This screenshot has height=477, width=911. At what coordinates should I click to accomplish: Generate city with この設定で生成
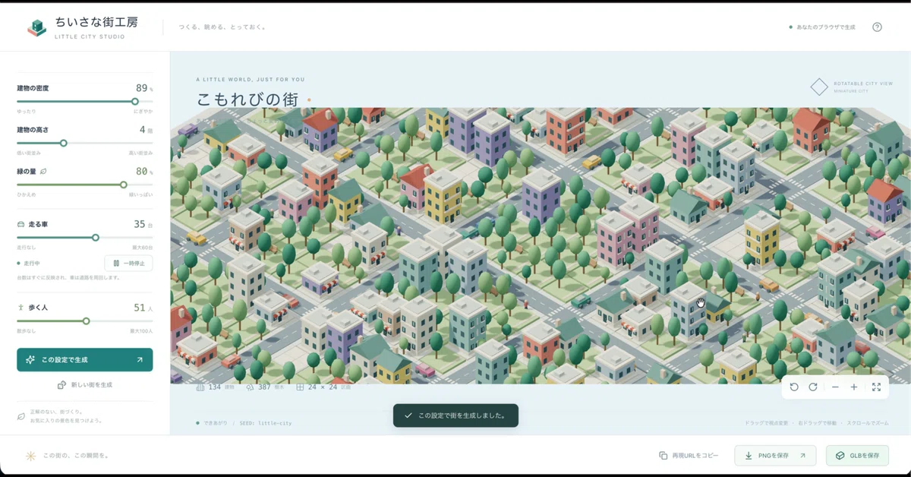[84, 360]
